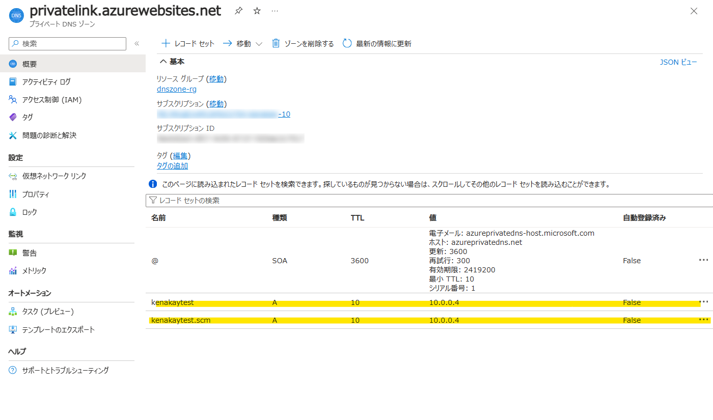Image resolution: width=713 pixels, height=420 pixels.
Task: Click the IAM people icon
Action: click(x=13, y=99)
